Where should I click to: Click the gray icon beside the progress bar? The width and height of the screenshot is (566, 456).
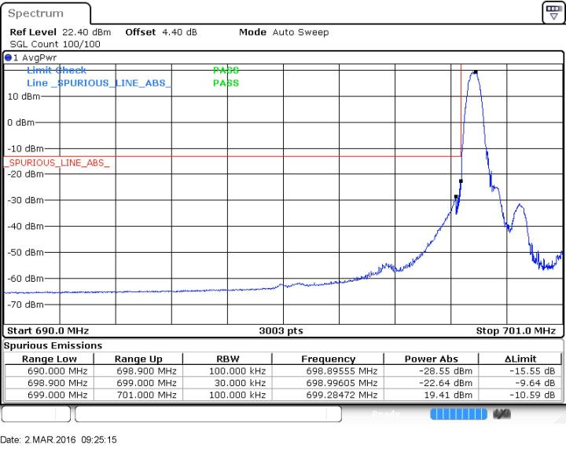[x=502, y=414]
